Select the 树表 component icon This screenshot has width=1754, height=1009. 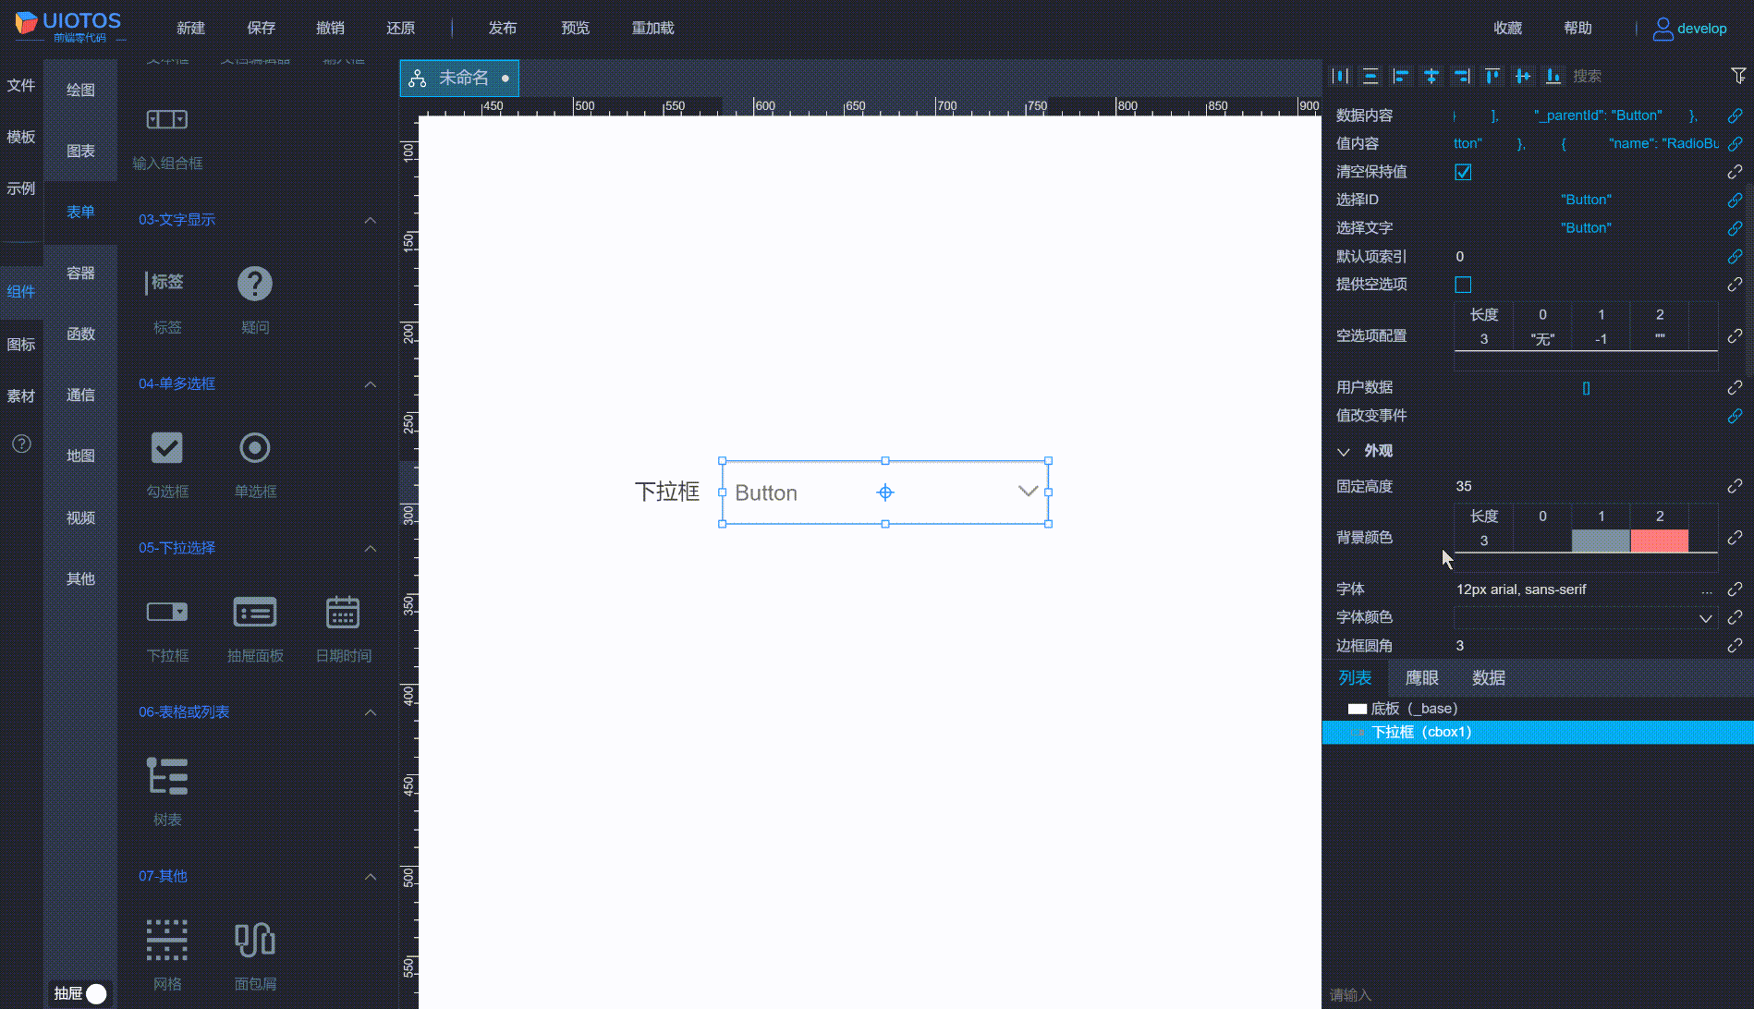pyautogui.click(x=166, y=776)
